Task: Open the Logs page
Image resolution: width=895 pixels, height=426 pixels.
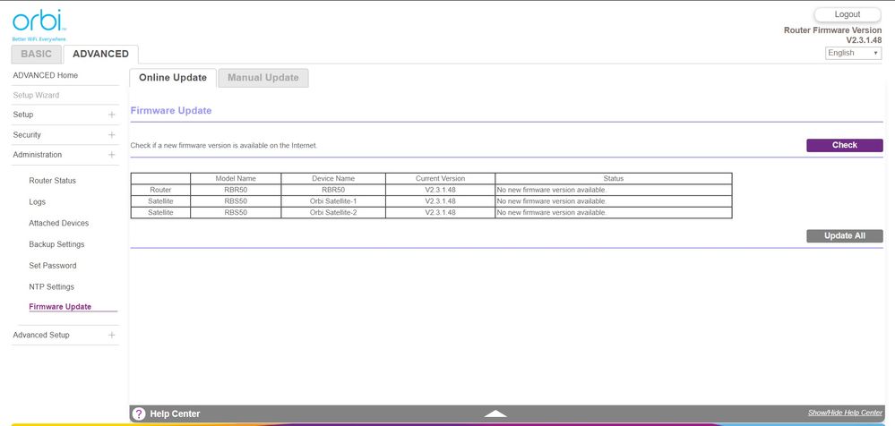Action: (37, 202)
